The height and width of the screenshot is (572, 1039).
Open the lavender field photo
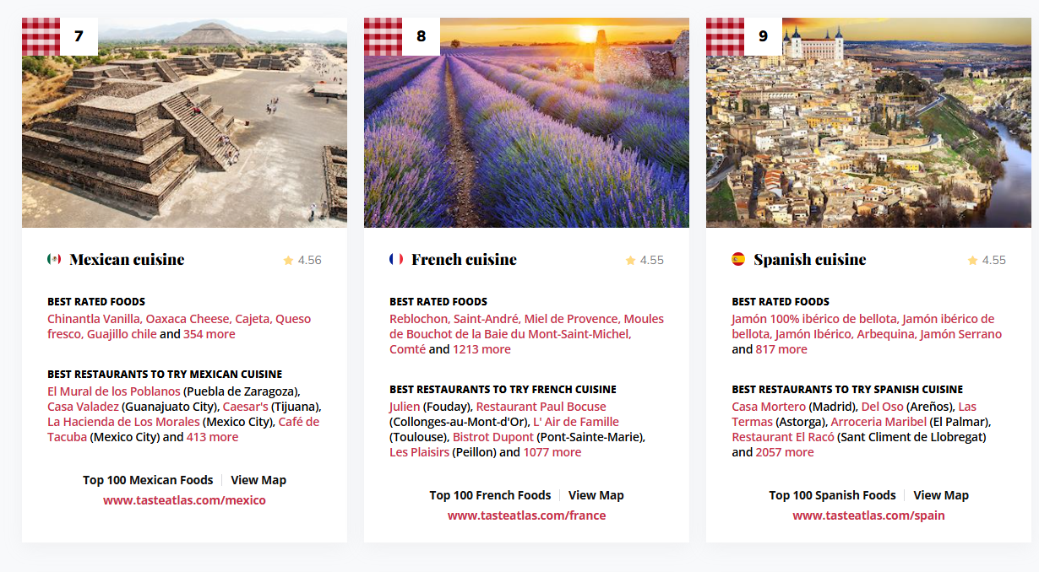click(x=526, y=135)
